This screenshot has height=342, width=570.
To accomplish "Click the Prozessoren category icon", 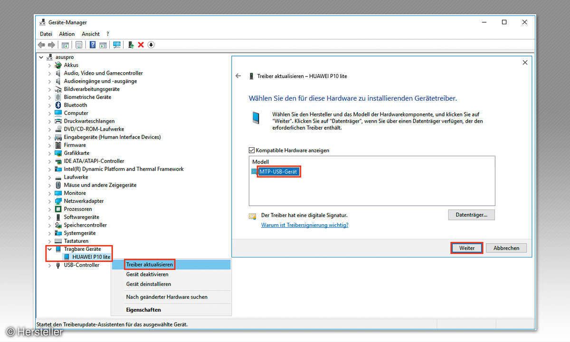I will pyautogui.click(x=58, y=209).
